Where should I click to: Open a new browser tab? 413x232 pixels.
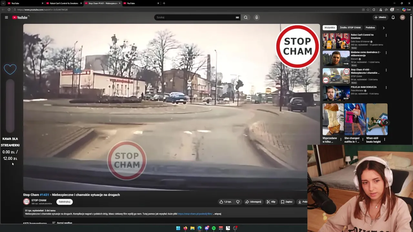tap(164, 3)
